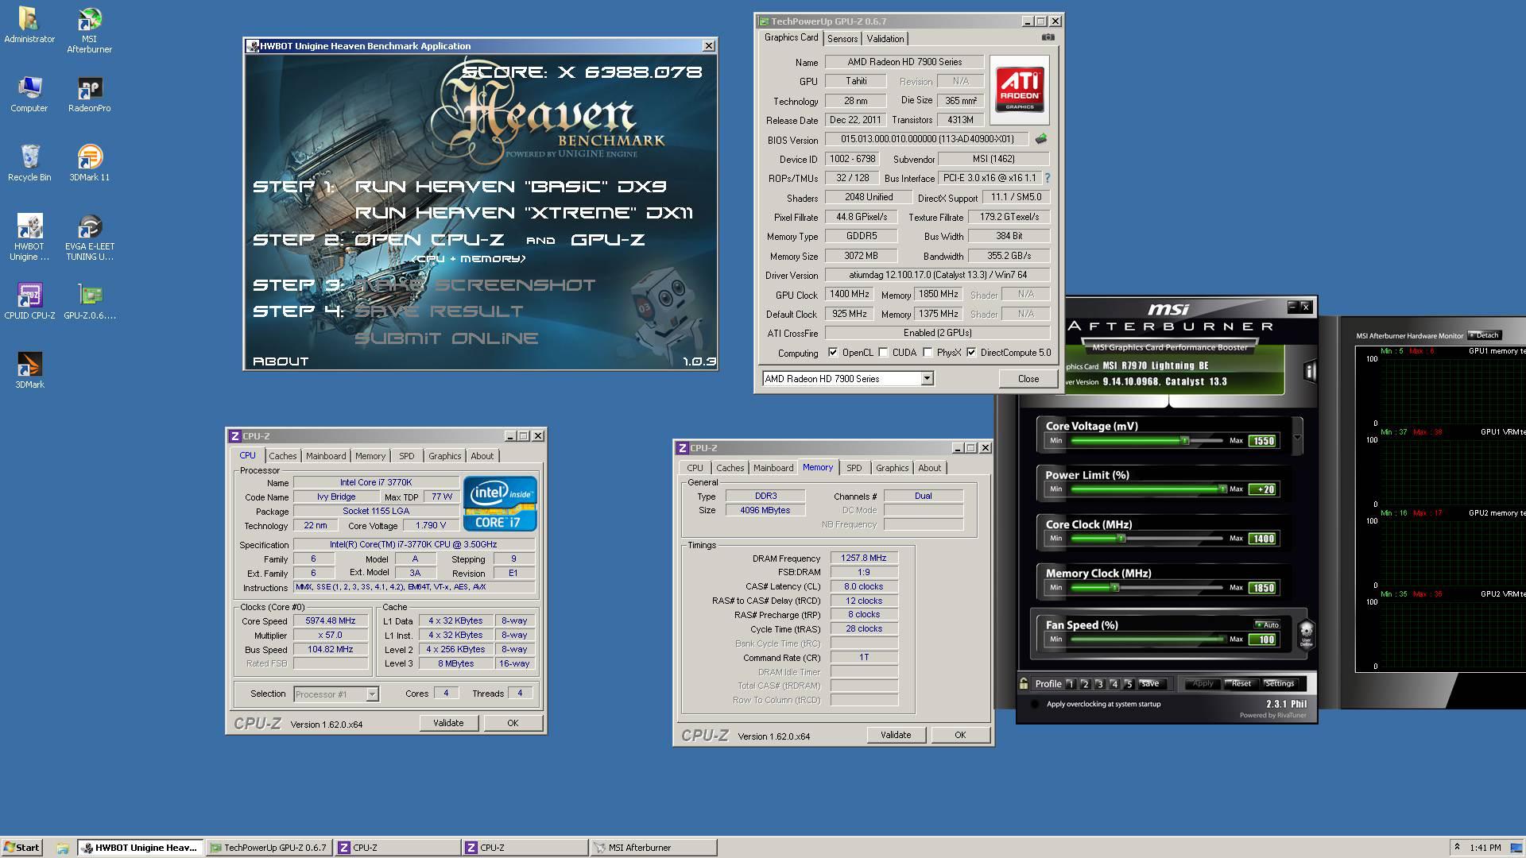This screenshot has height=858, width=1526.
Task: Toggle the OpenCL checkbox in GPU-Z
Action: click(833, 353)
